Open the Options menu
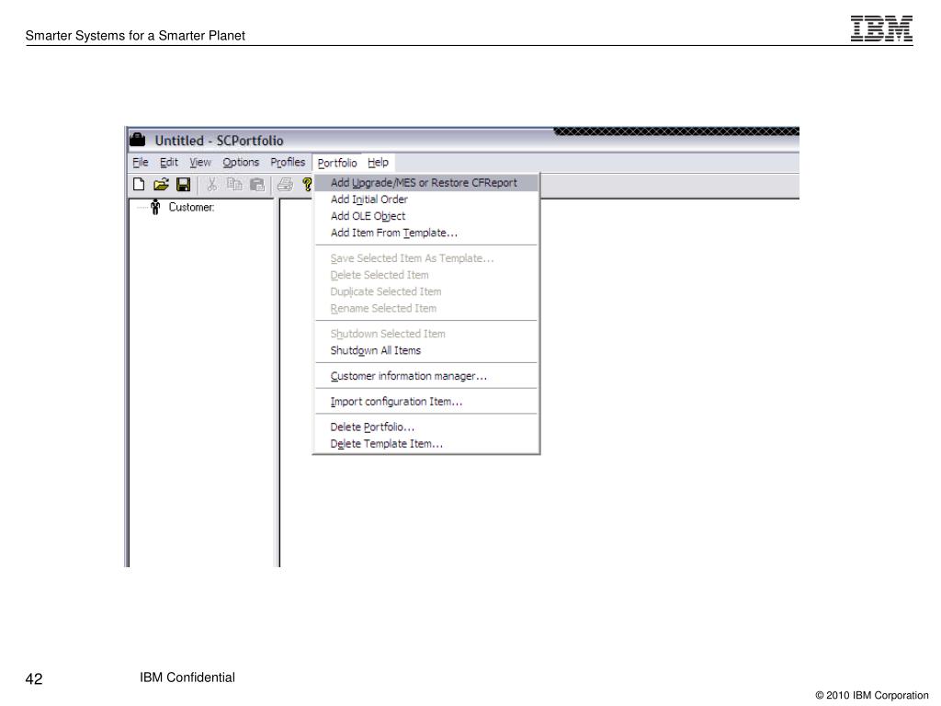The image size is (941, 706). pos(241,162)
